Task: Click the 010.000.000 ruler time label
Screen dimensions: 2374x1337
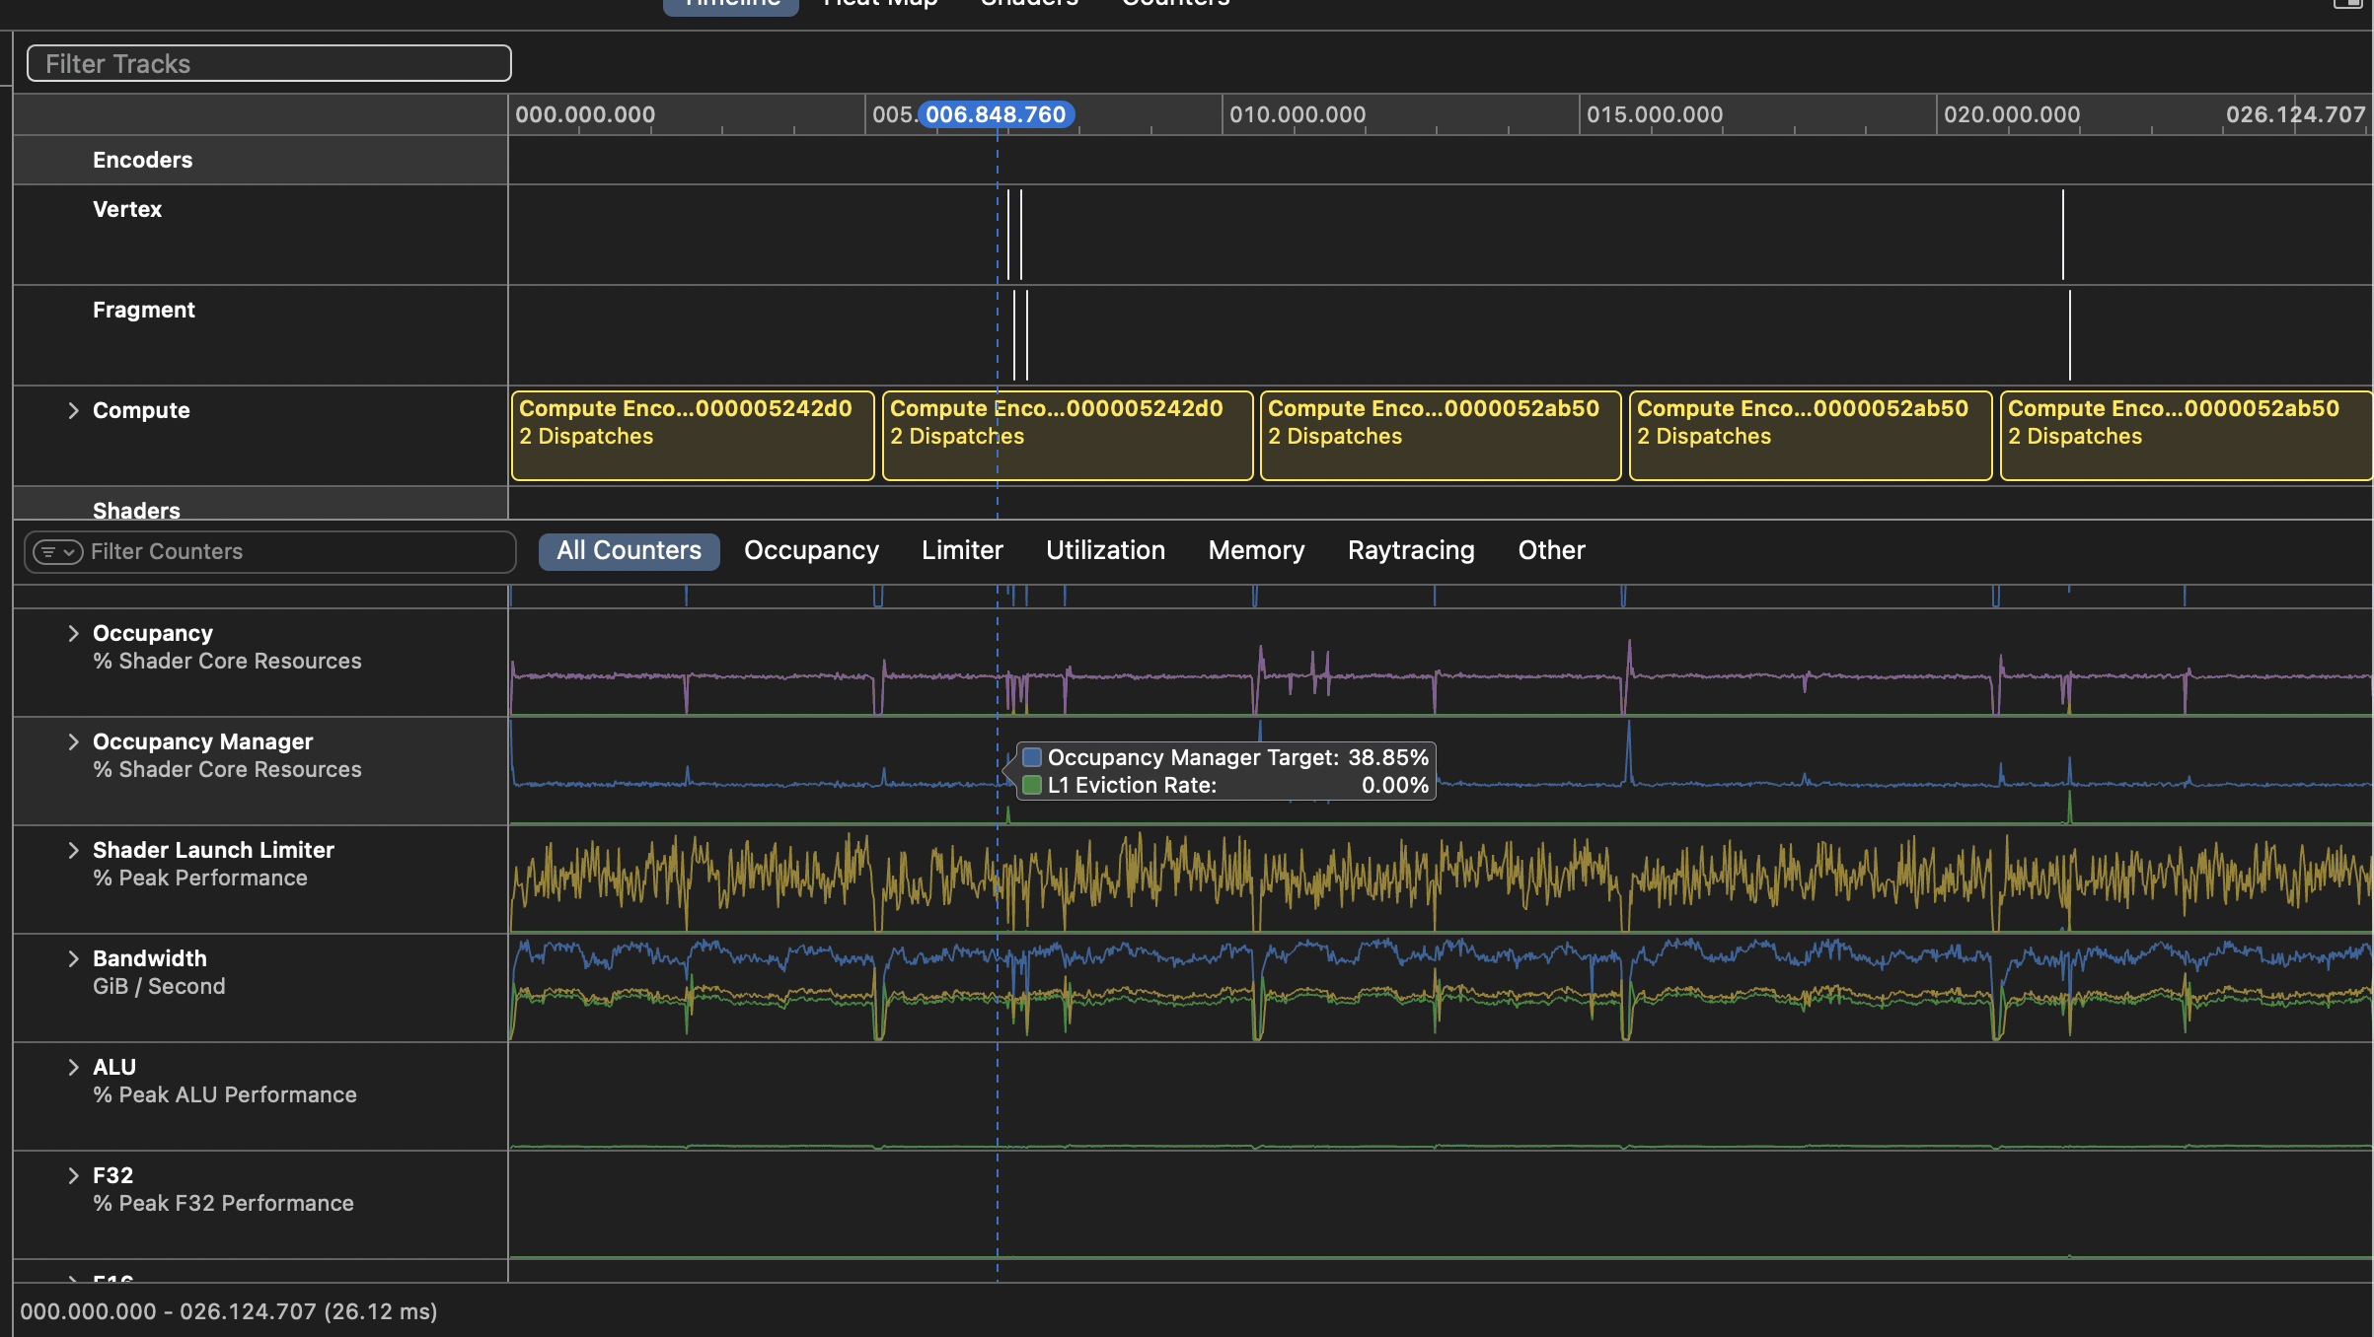Action: pyautogui.click(x=1298, y=115)
